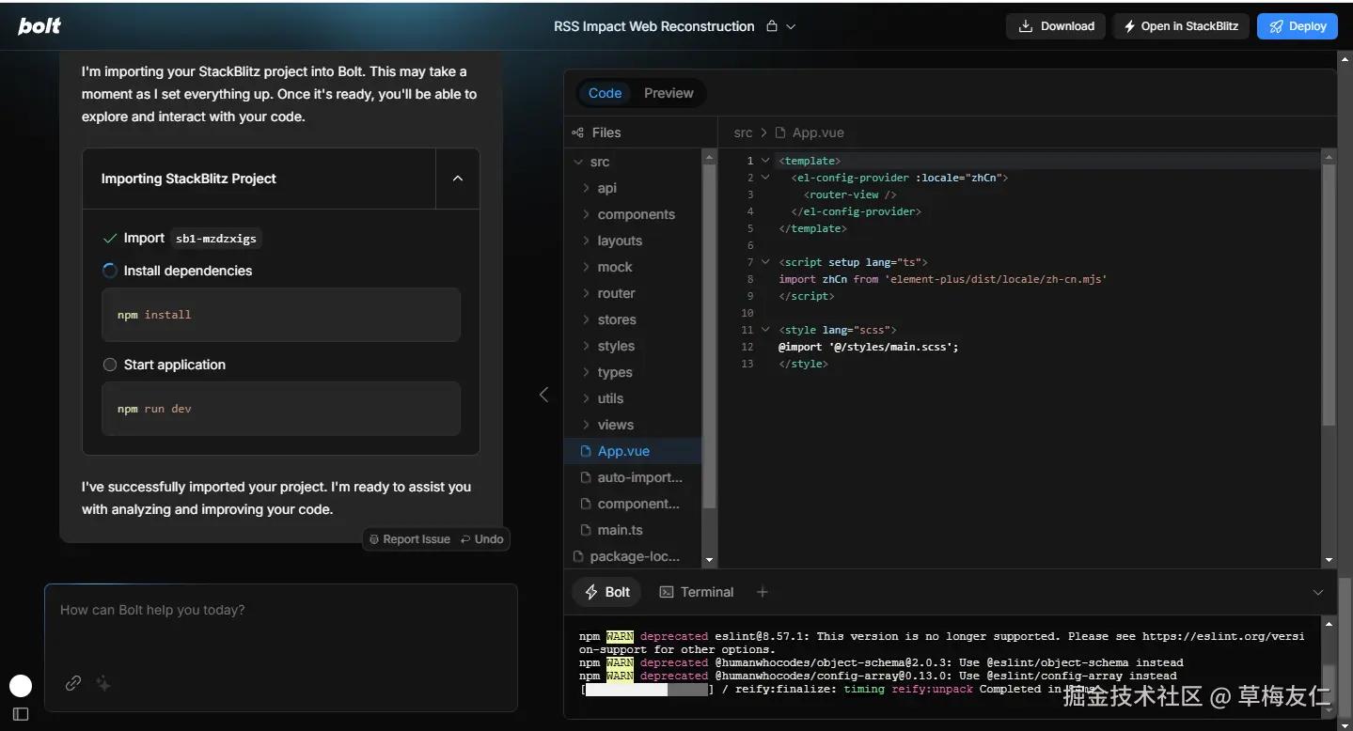Click the App.vue file icon in tree
This screenshot has height=731, width=1353.
pos(586,451)
